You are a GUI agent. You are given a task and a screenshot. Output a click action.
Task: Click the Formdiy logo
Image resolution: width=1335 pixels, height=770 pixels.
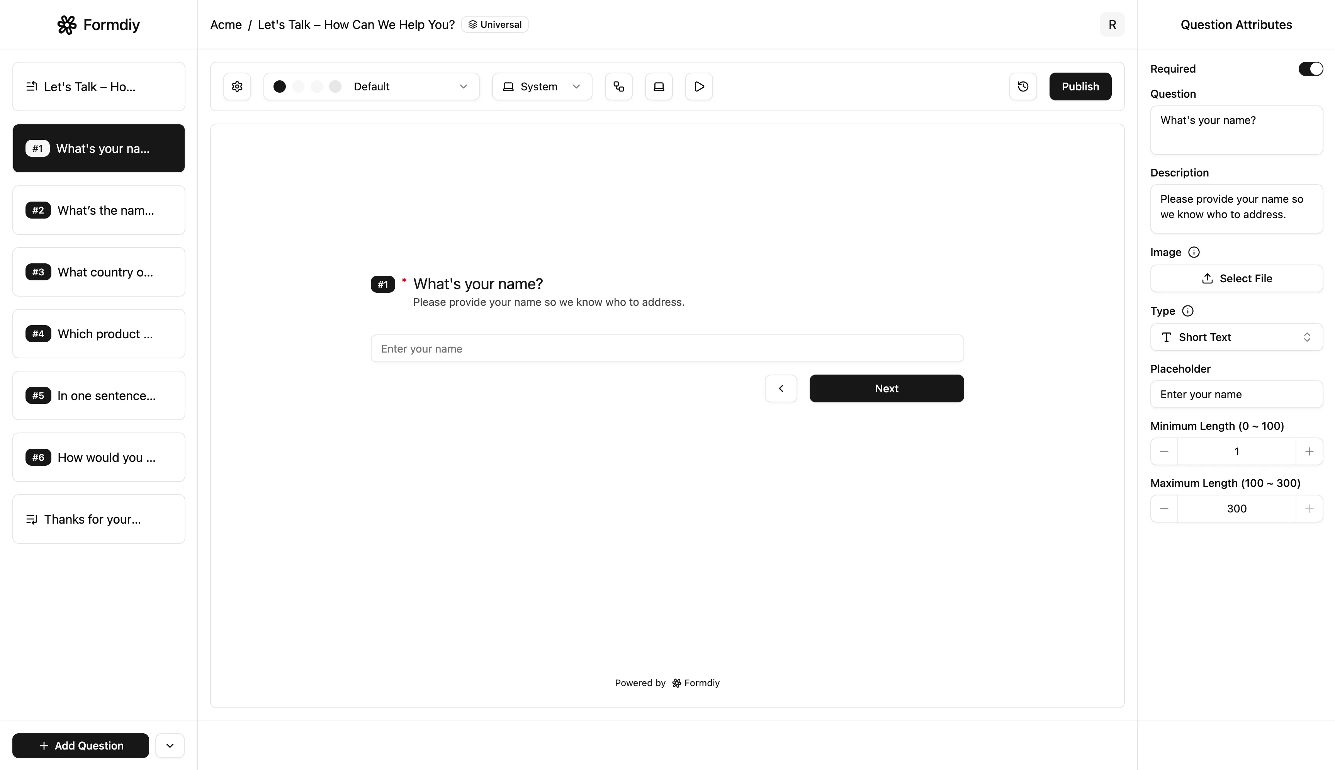pos(99,25)
